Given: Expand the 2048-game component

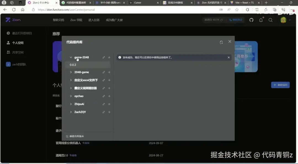Looking at the screenshot, I should [x=71, y=72].
